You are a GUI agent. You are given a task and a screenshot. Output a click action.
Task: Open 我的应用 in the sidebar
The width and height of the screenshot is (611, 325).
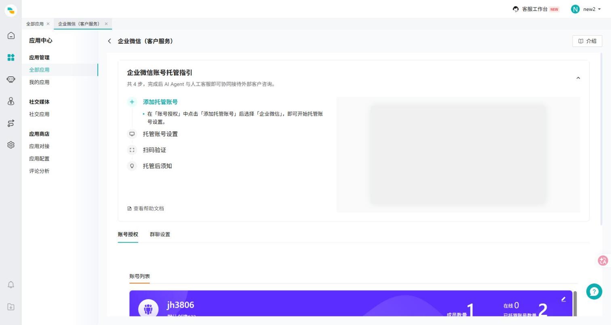point(39,82)
